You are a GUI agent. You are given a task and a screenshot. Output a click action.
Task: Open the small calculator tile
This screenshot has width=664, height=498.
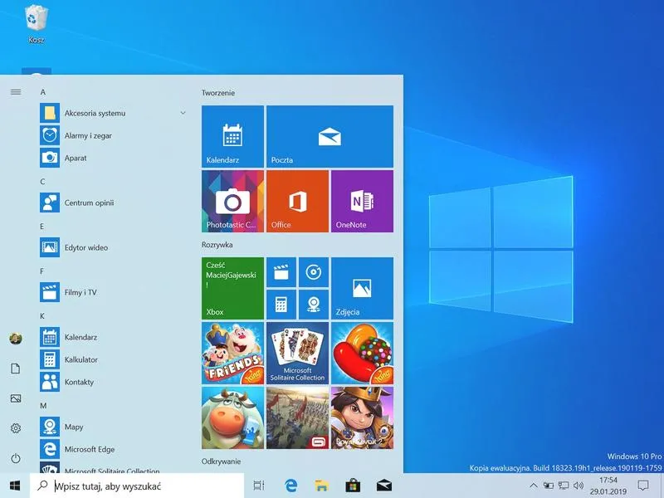coord(281,305)
